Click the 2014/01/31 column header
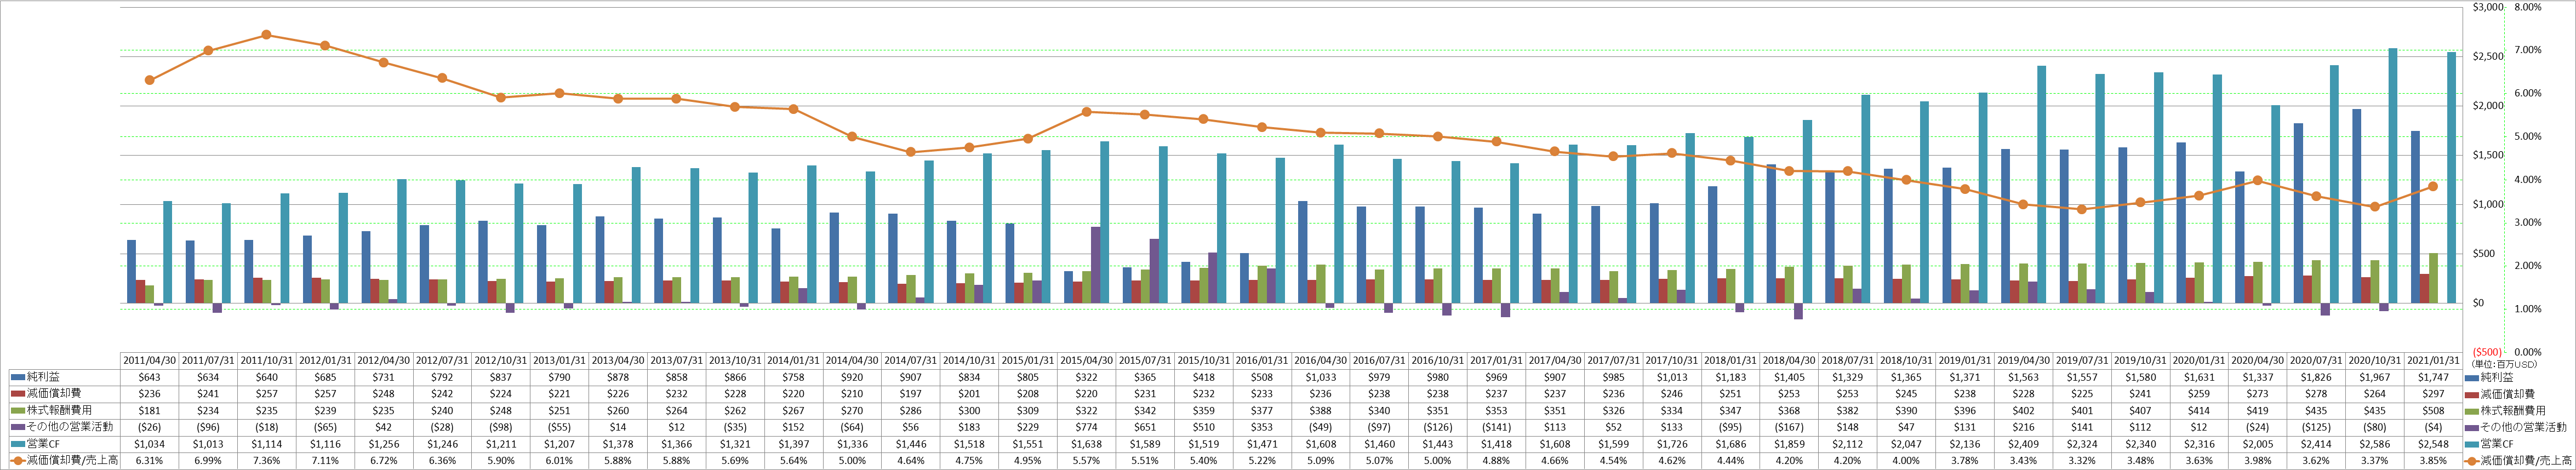2576x470 pixels. coord(793,360)
